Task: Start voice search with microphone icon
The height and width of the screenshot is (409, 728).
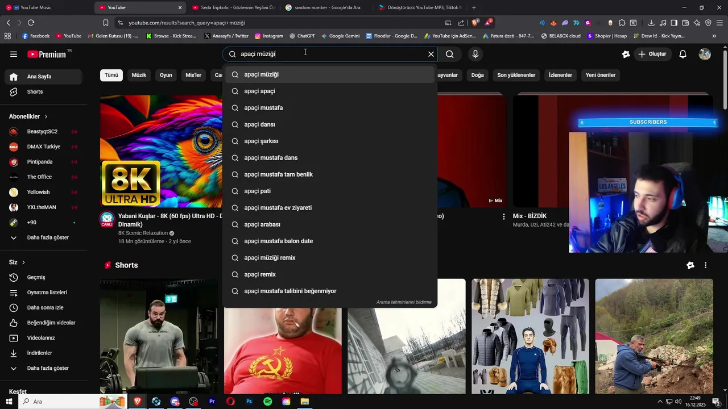Action: (x=475, y=54)
